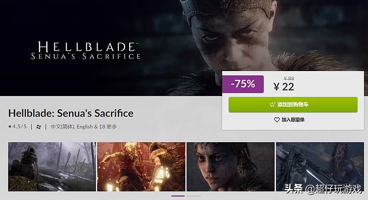Open second screenshot with fiery creature
Viewport: 368px width, 200px height.
tap(141, 167)
